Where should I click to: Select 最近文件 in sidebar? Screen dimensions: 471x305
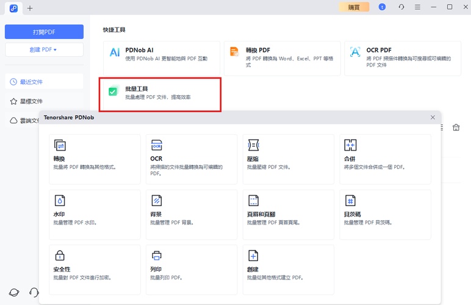pyautogui.click(x=44, y=82)
